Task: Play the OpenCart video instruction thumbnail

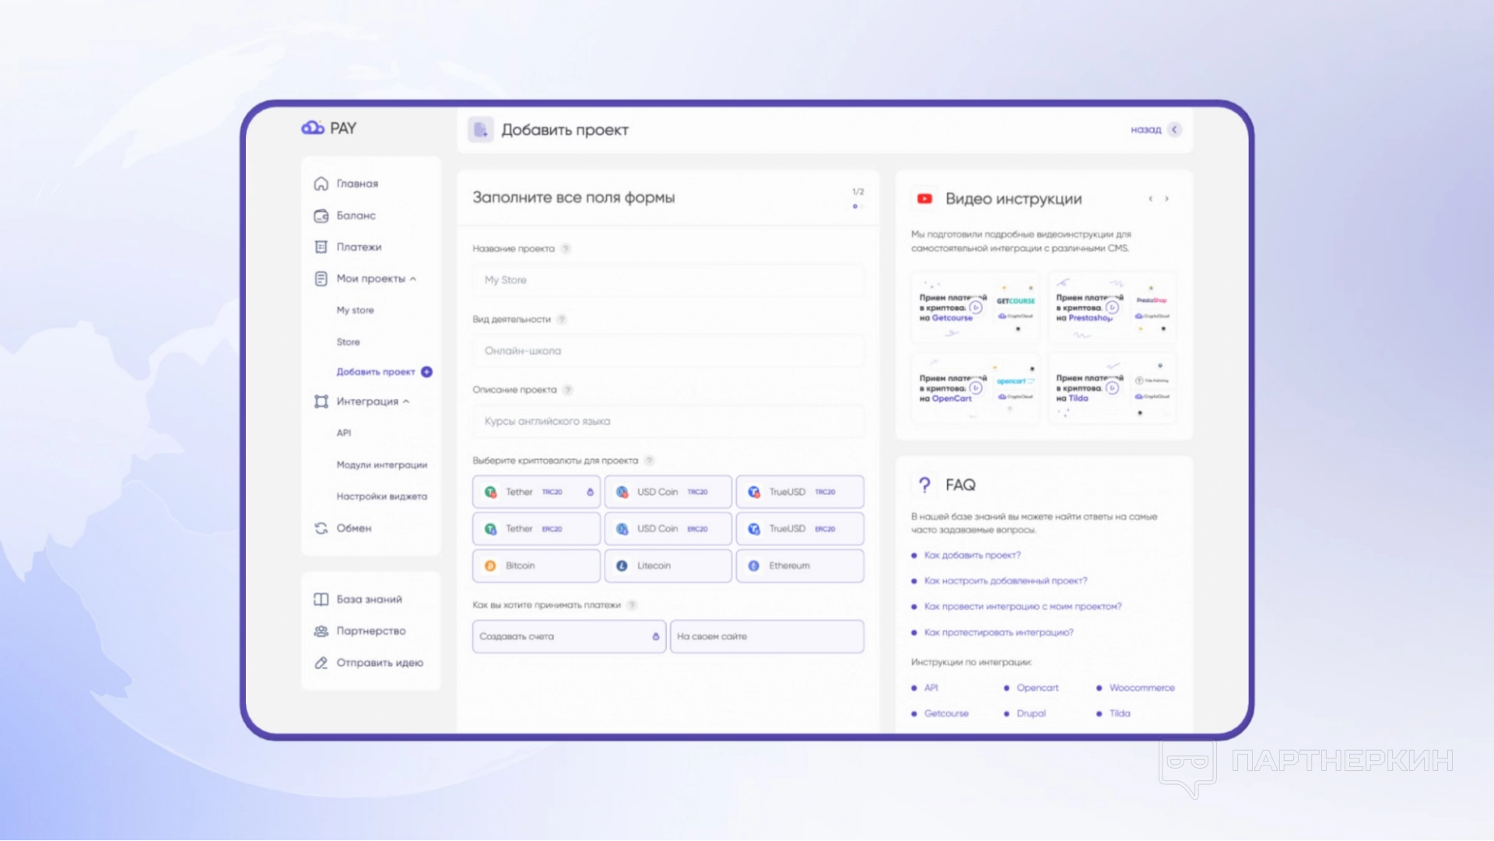Action: [975, 387]
